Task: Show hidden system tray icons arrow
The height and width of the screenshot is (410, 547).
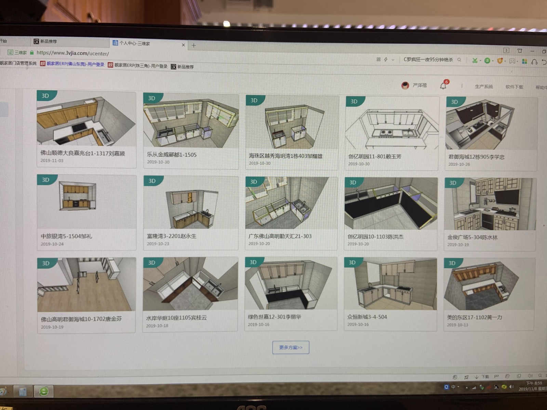Action: pos(467,387)
